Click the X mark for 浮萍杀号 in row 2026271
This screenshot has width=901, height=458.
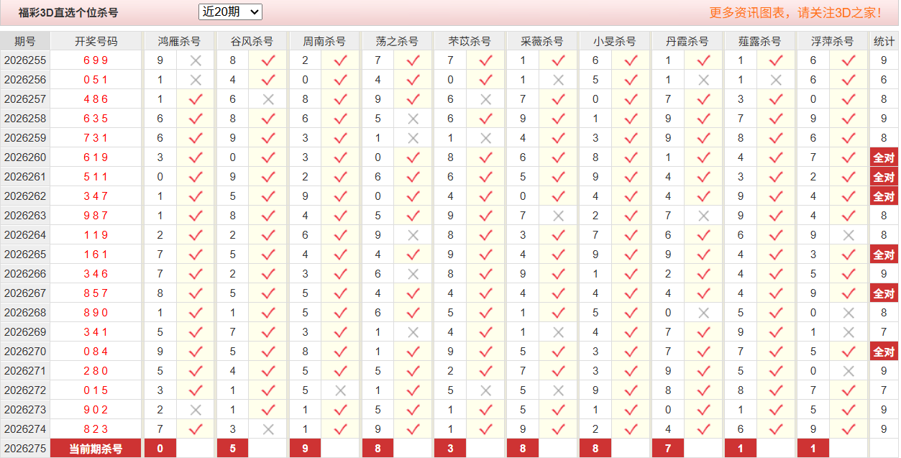(849, 371)
